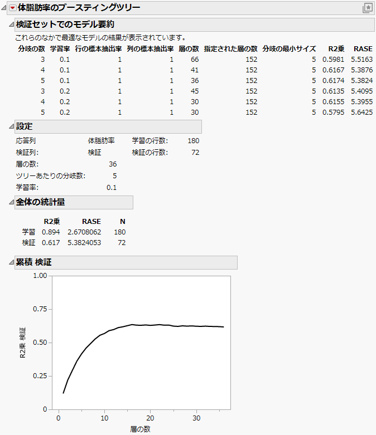The image size is (376, 435).
Task: Click the R2 value 0.5795
Action: point(333,112)
